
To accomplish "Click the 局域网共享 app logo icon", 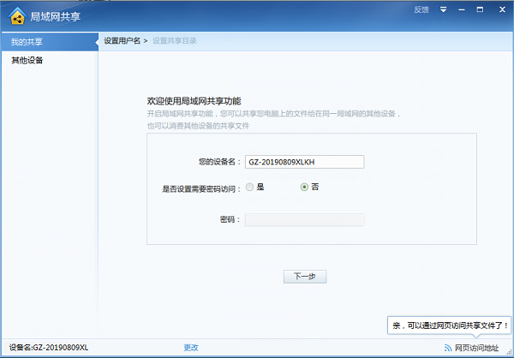I will [x=16, y=15].
